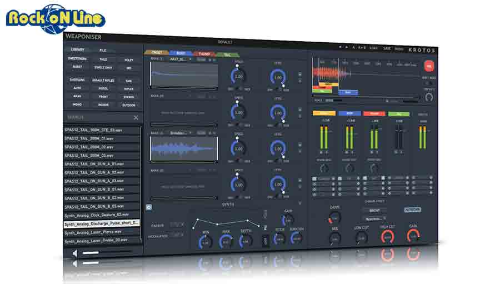
Task: Click the DRIVE knob
Action: (x=335, y=218)
